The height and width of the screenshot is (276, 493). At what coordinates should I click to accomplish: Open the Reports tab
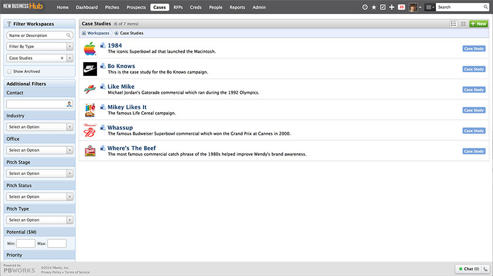point(237,7)
